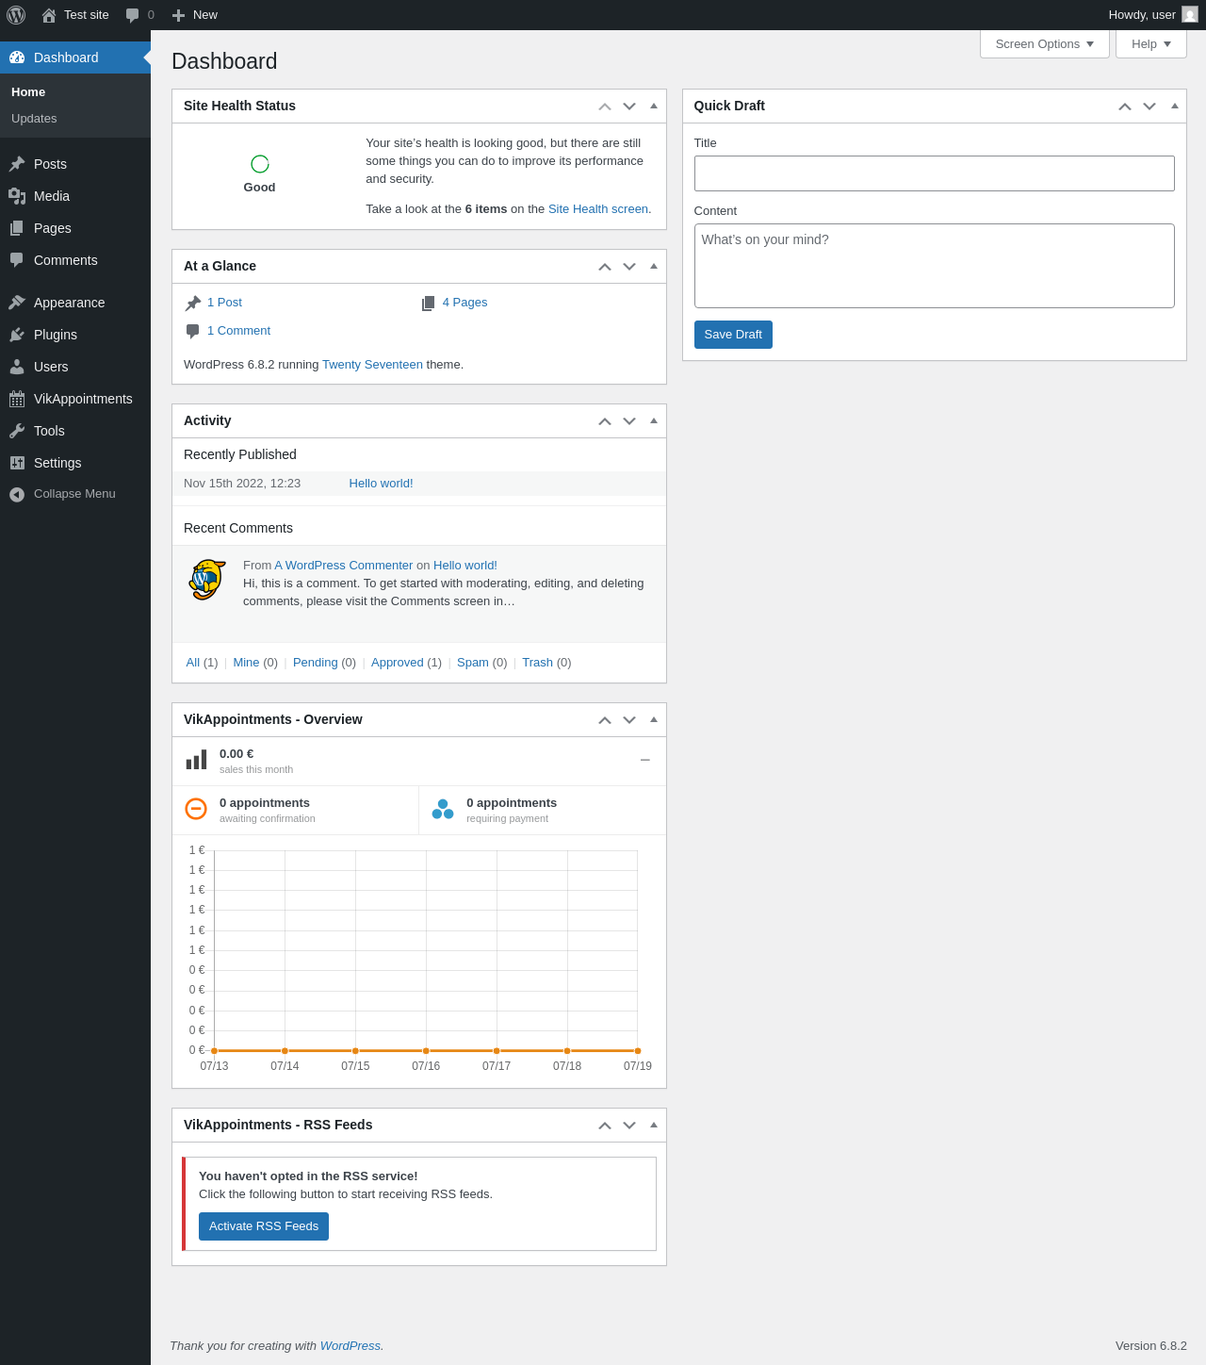Screen dimensions: 1206x1365
Task: Toggle the VikAppointments RSS Feeds panel
Action: [x=654, y=1126]
